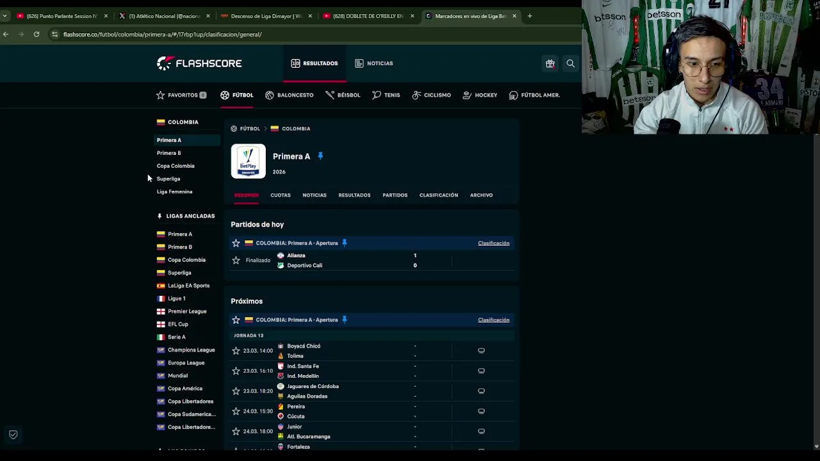Open RESULTADOS in top header
Screen dimensions: 820x461
point(314,63)
